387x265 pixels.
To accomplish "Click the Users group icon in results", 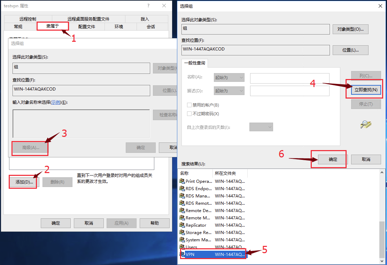I will click(x=182, y=247).
